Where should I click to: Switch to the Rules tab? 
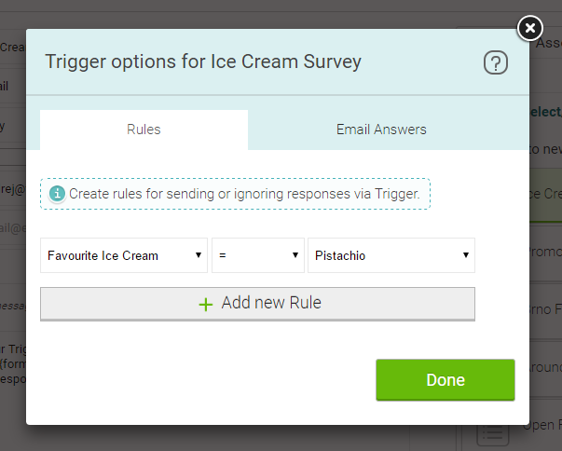click(144, 130)
